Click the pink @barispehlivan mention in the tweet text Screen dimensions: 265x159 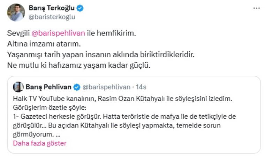(57, 33)
